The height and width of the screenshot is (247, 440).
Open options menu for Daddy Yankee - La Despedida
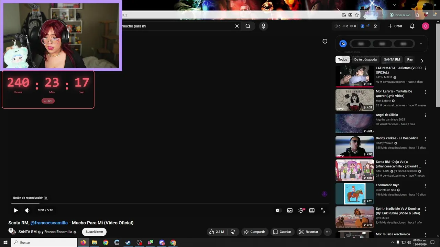pos(426,139)
